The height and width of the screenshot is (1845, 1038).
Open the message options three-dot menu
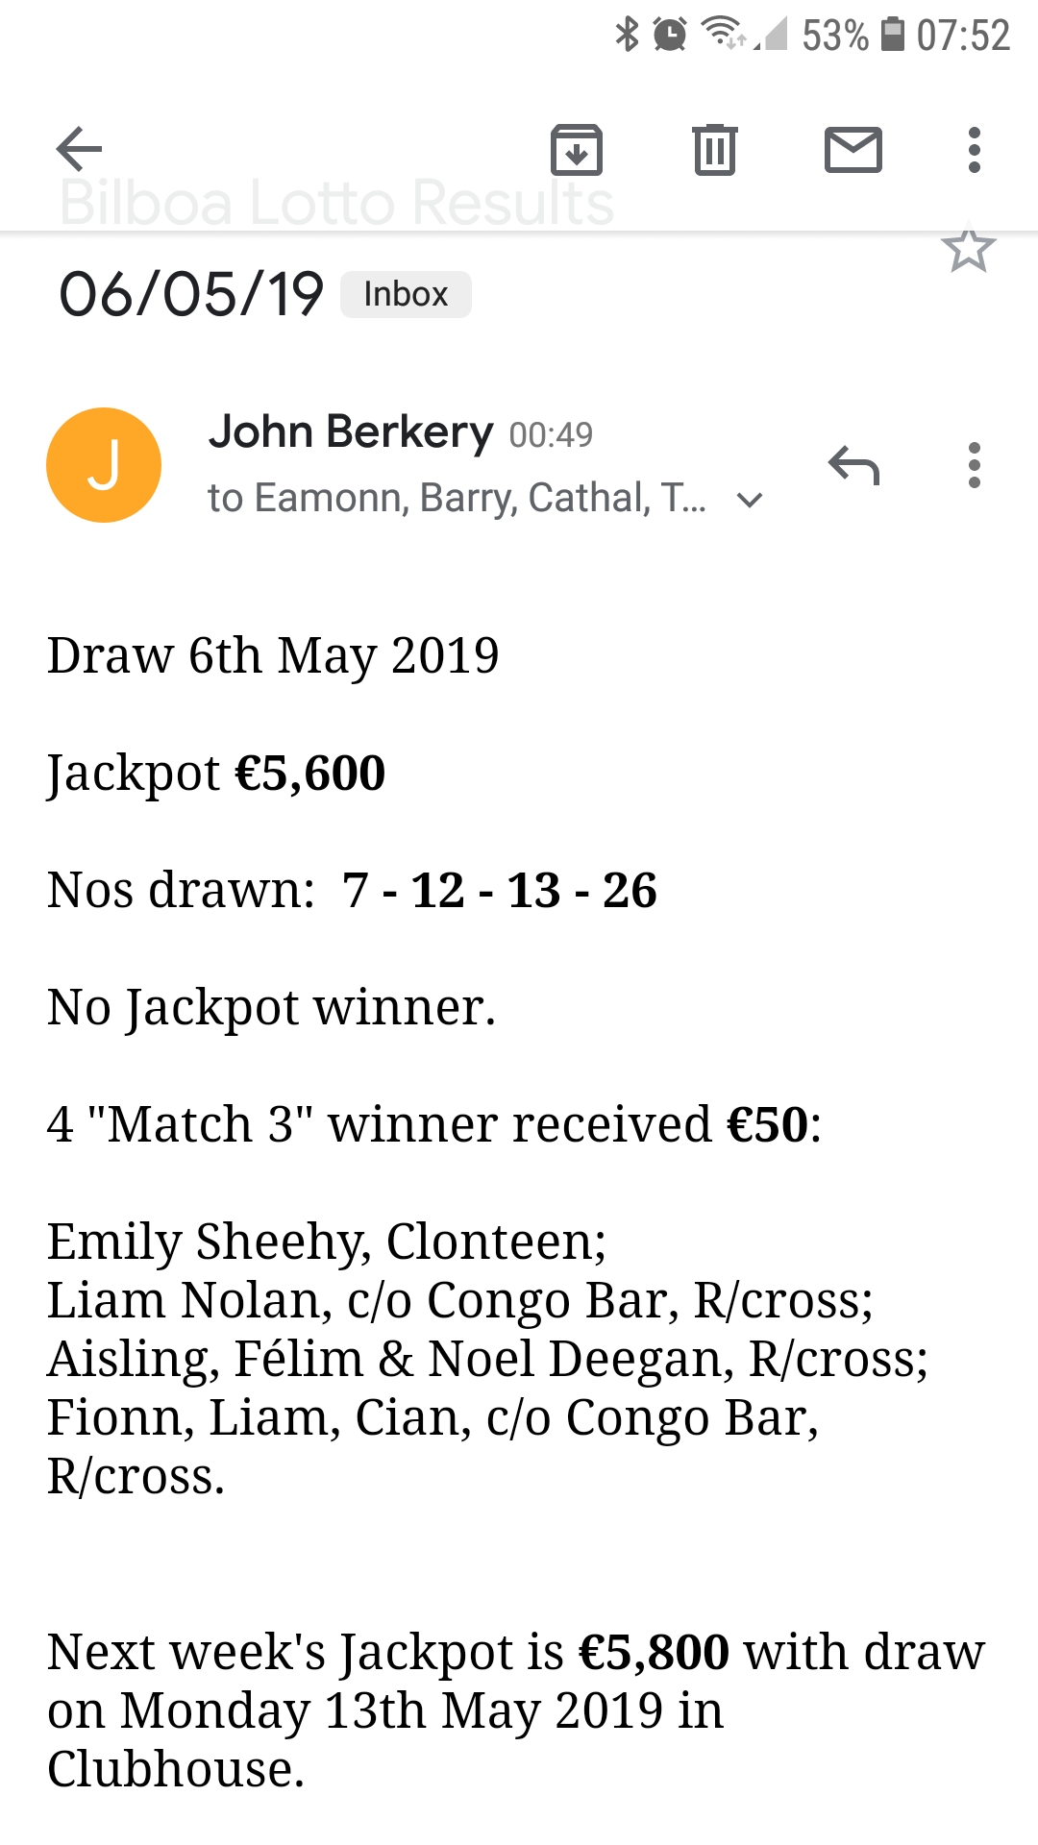[x=975, y=466]
